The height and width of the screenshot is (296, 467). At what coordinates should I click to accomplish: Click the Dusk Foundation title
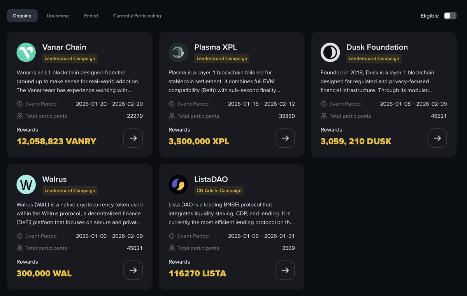tap(377, 47)
